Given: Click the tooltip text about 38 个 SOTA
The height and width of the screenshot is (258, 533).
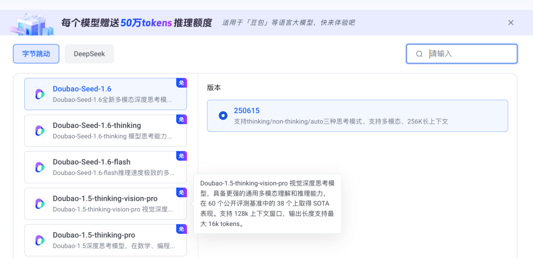Looking at the screenshot, I should click(x=267, y=204).
